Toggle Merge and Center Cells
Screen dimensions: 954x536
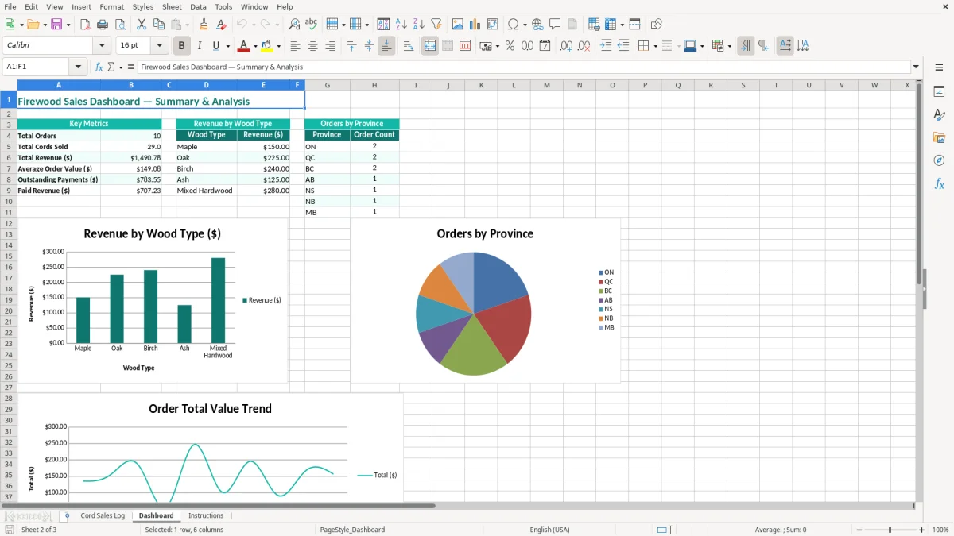tap(430, 46)
